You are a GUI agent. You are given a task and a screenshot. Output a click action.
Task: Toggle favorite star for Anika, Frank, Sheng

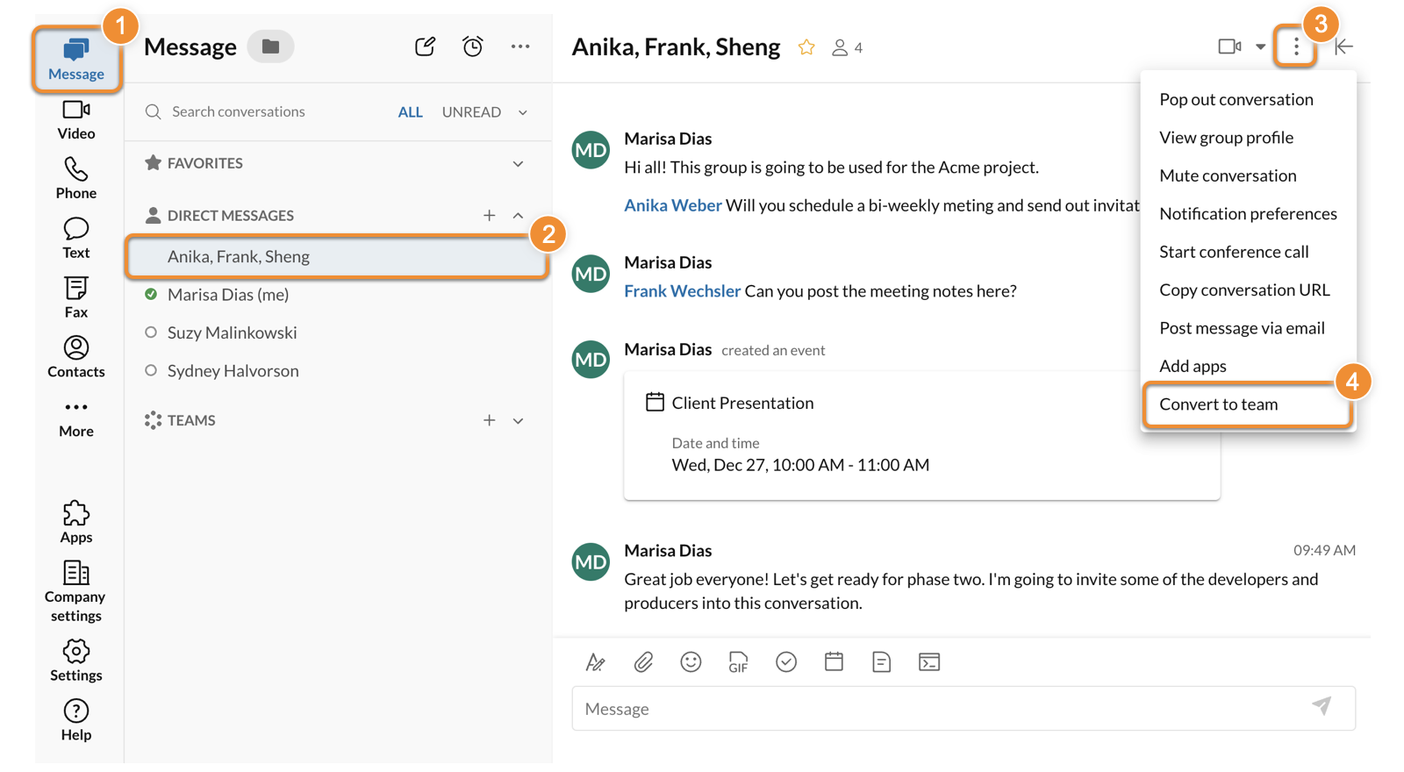[806, 47]
